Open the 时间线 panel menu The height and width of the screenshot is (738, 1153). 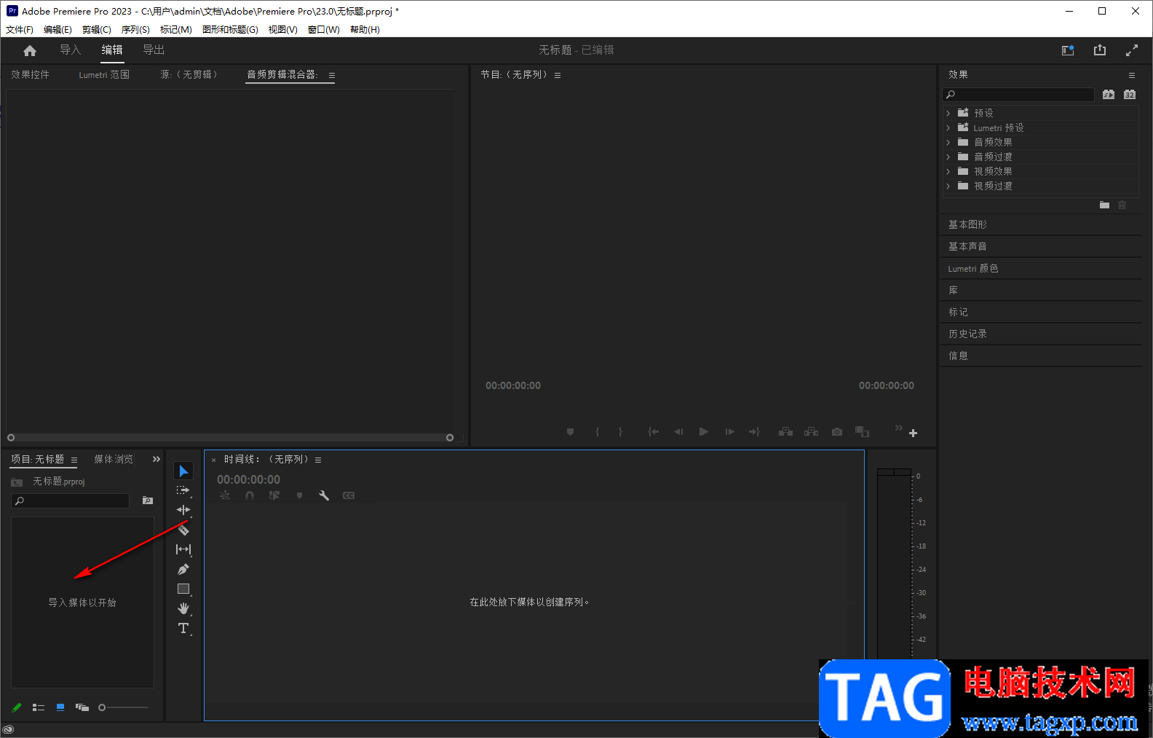pyautogui.click(x=318, y=460)
